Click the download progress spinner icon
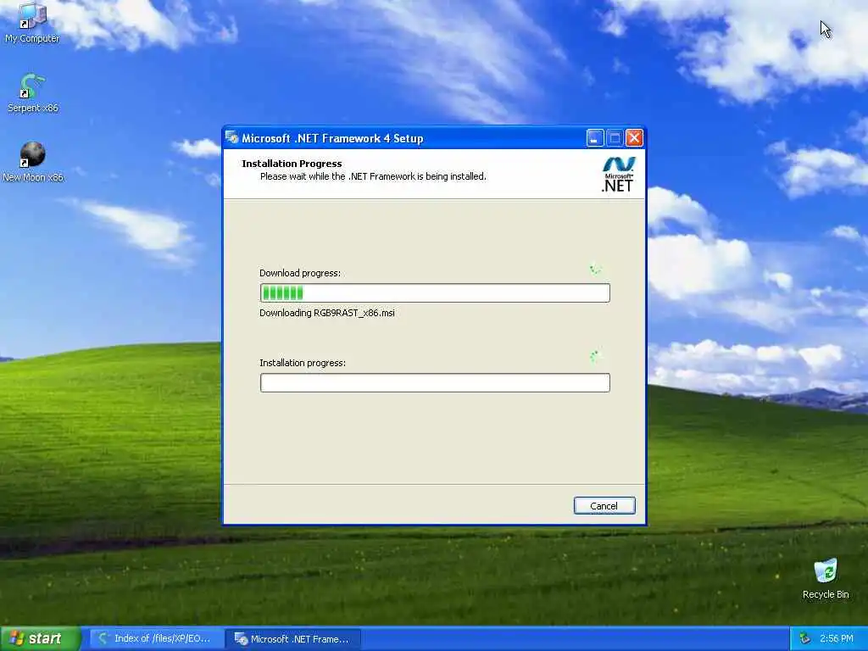 596,269
